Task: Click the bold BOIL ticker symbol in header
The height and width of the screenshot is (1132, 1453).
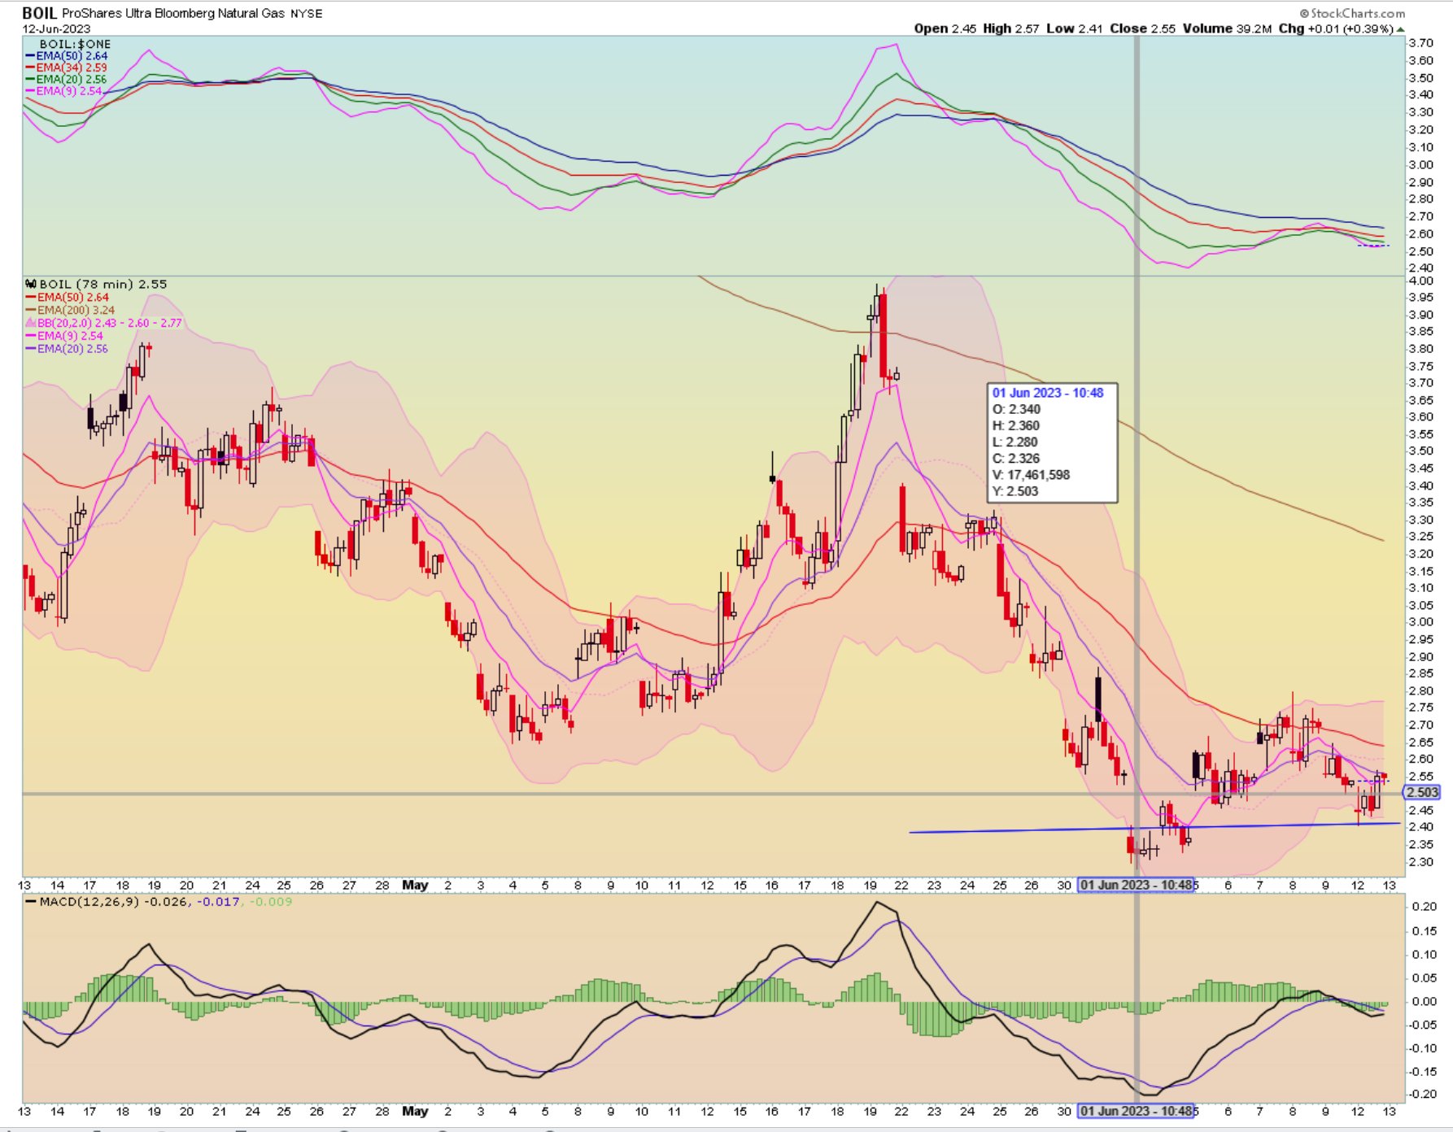Action: tap(39, 13)
